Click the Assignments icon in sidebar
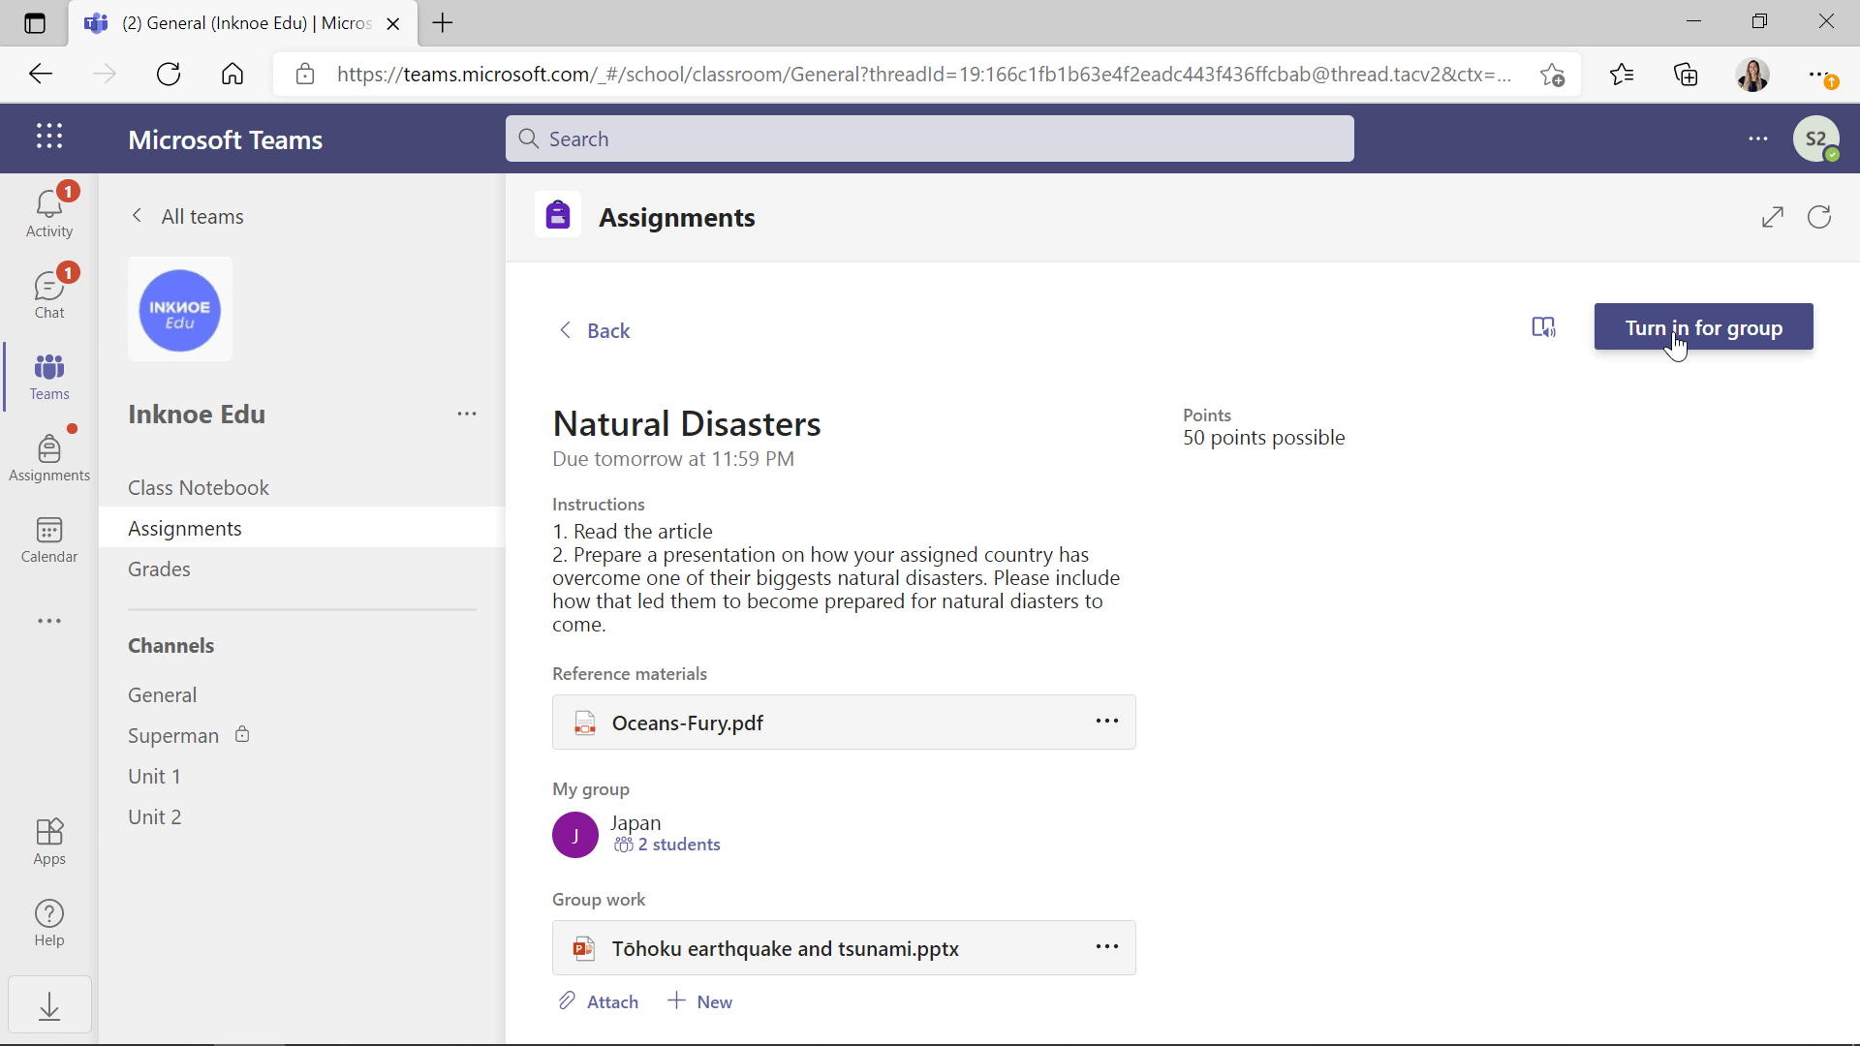This screenshot has width=1860, height=1046. click(x=48, y=456)
